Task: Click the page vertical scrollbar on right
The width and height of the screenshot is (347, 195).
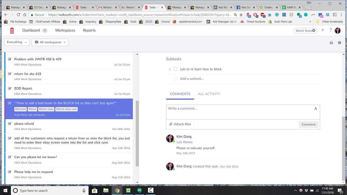Action: tap(344, 149)
